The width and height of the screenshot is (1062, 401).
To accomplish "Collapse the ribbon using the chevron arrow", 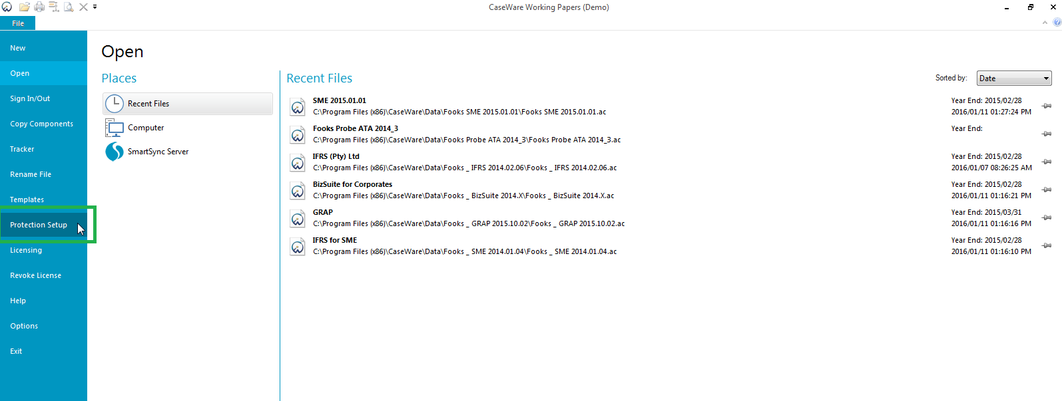I will [x=1045, y=23].
